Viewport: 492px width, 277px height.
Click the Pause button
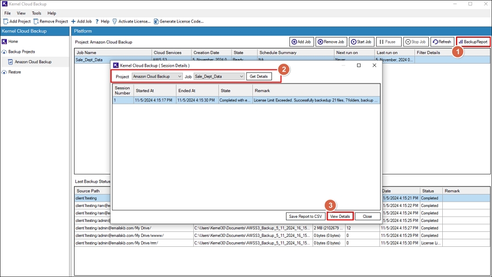coord(388,42)
